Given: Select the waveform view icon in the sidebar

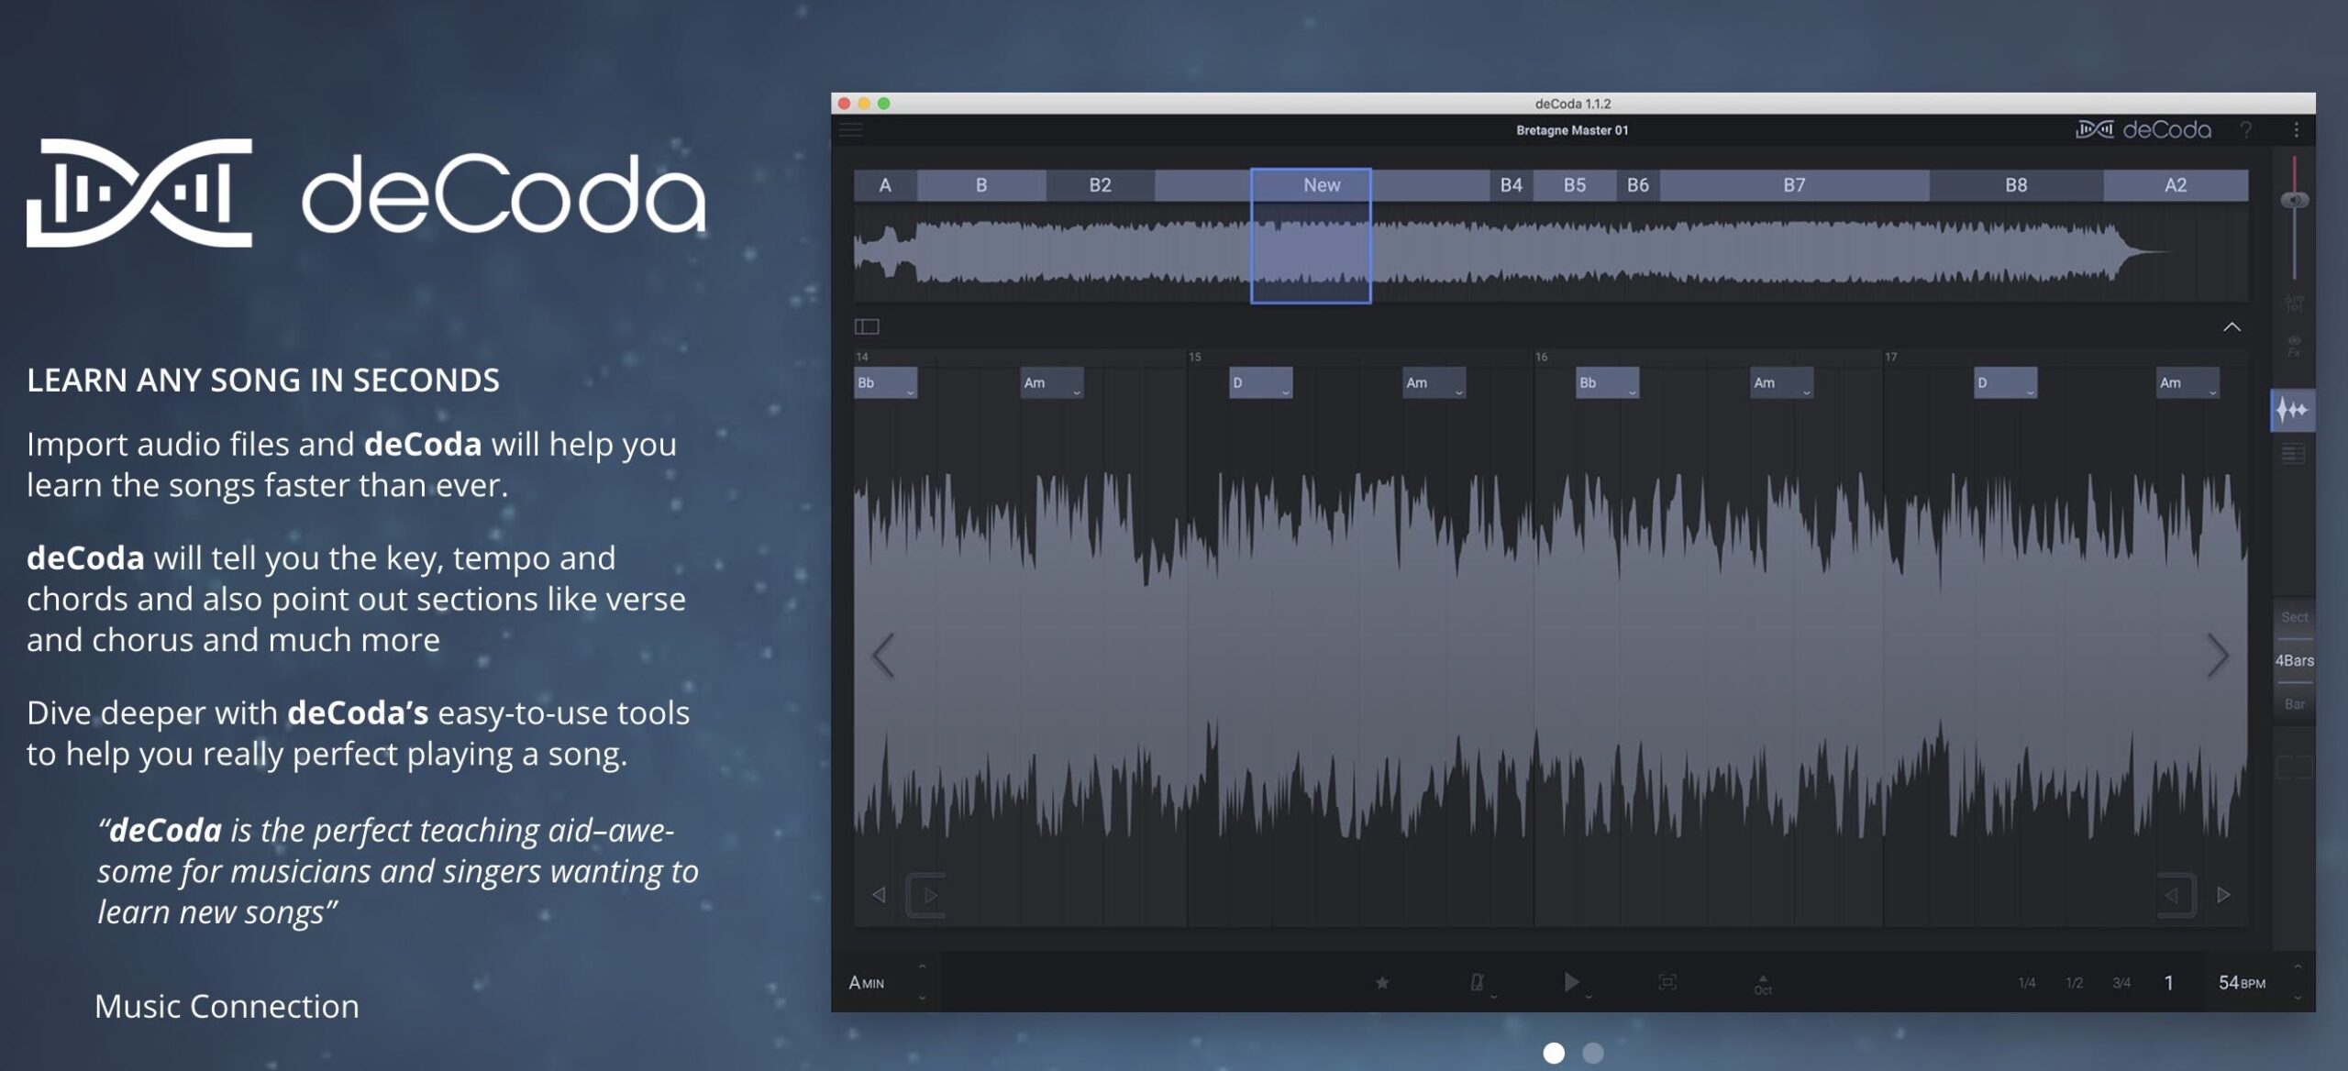Looking at the screenshot, I should click(2293, 411).
